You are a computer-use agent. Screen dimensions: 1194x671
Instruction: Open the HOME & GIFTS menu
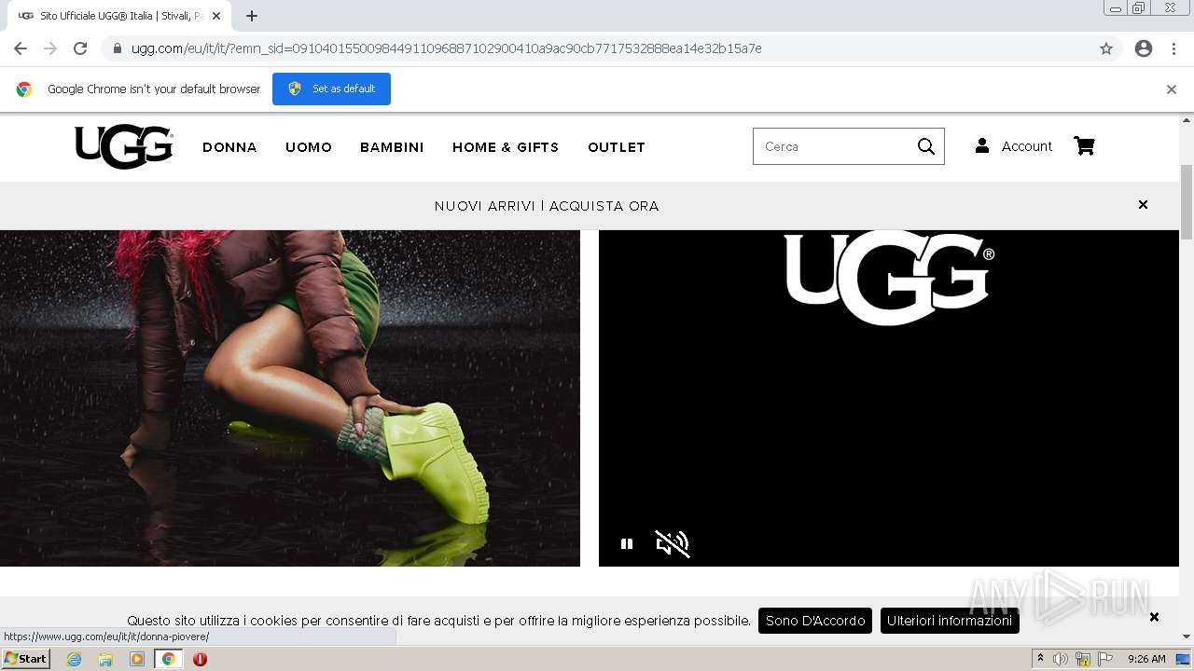click(x=506, y=147)
